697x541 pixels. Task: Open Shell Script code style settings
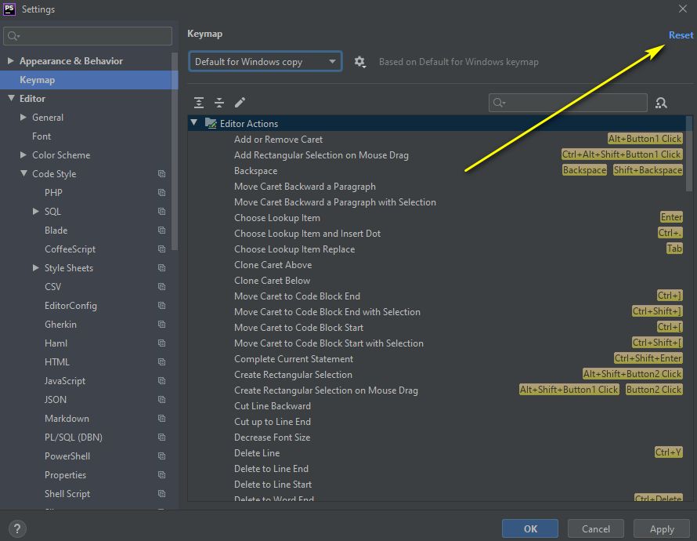tap(67, 494)
